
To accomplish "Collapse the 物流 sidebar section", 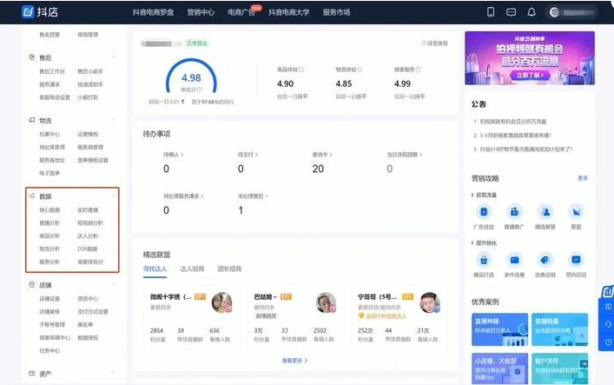I will [113, 120].
